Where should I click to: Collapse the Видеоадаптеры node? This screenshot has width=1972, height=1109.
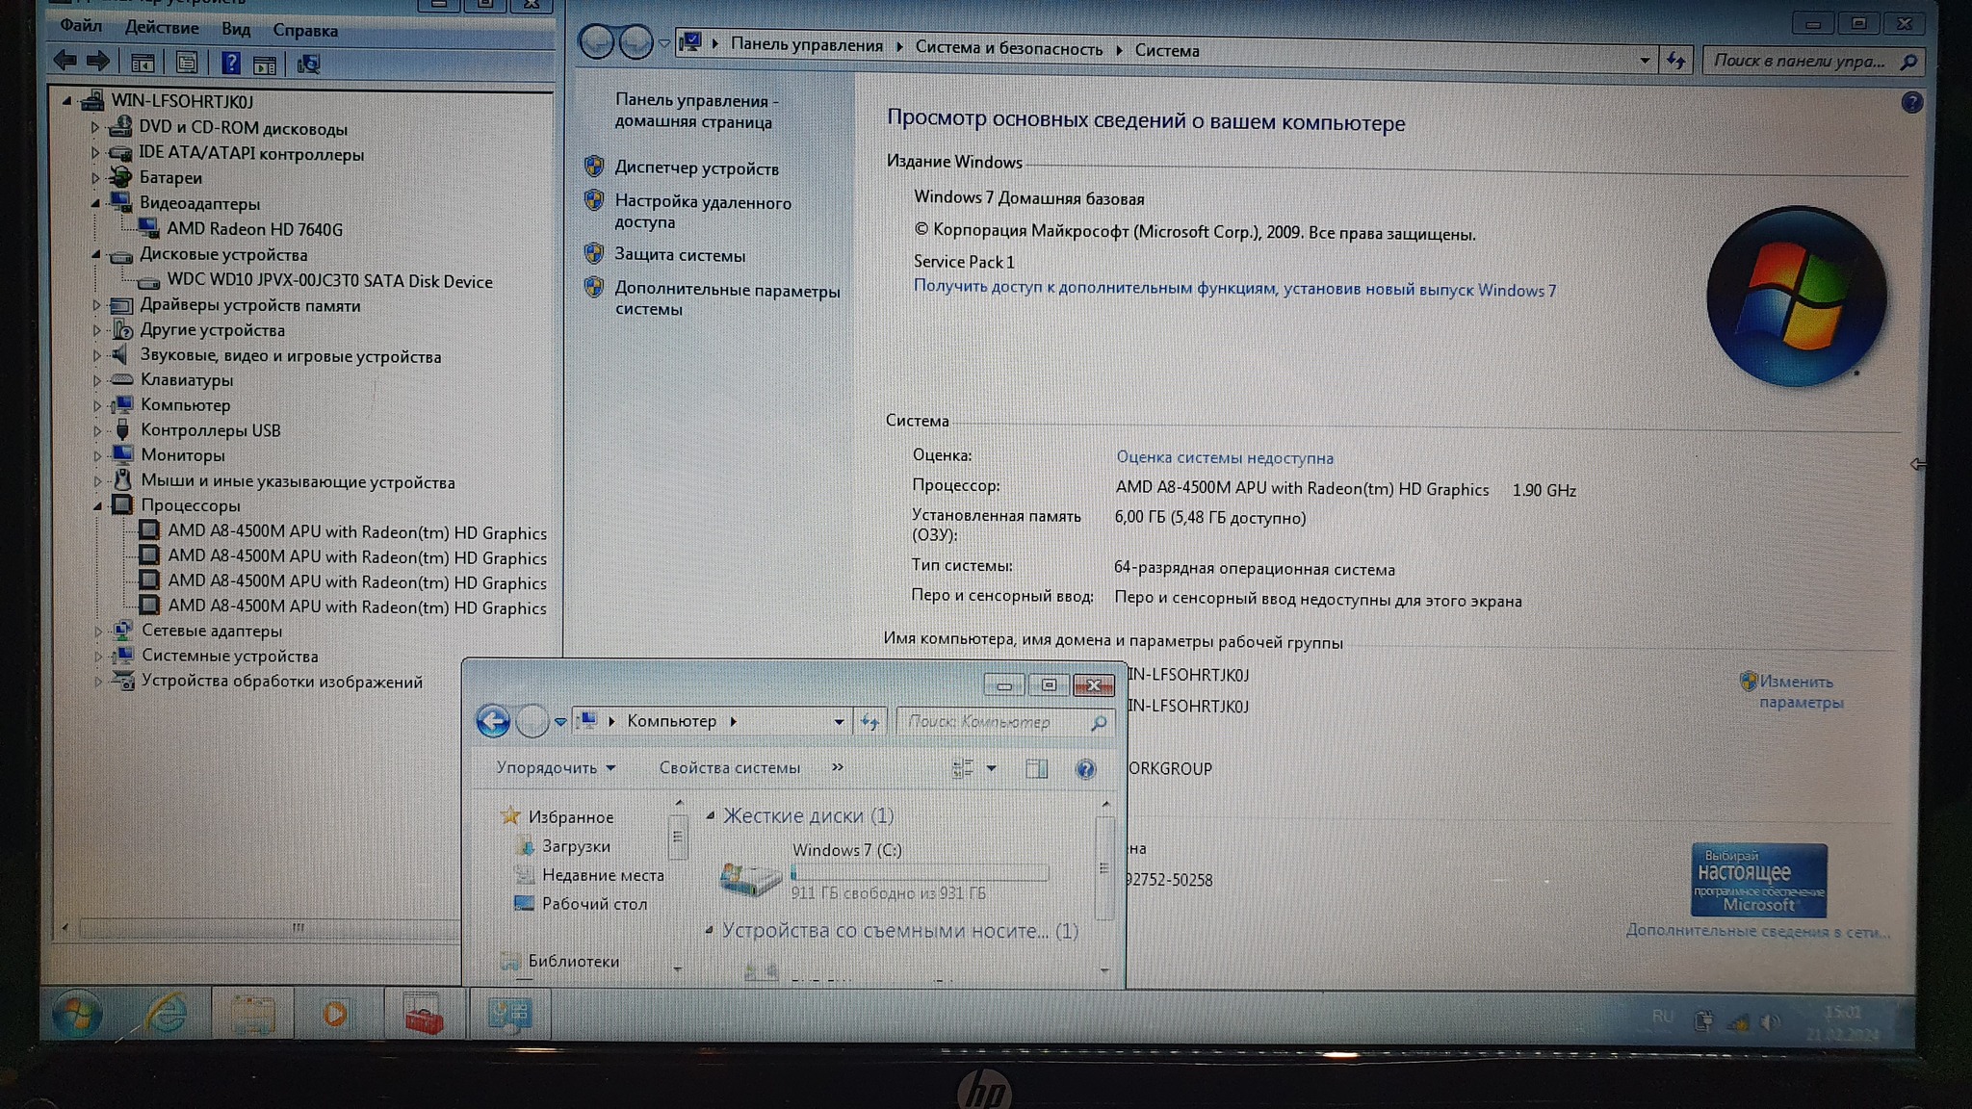click(x=96, y=203)
